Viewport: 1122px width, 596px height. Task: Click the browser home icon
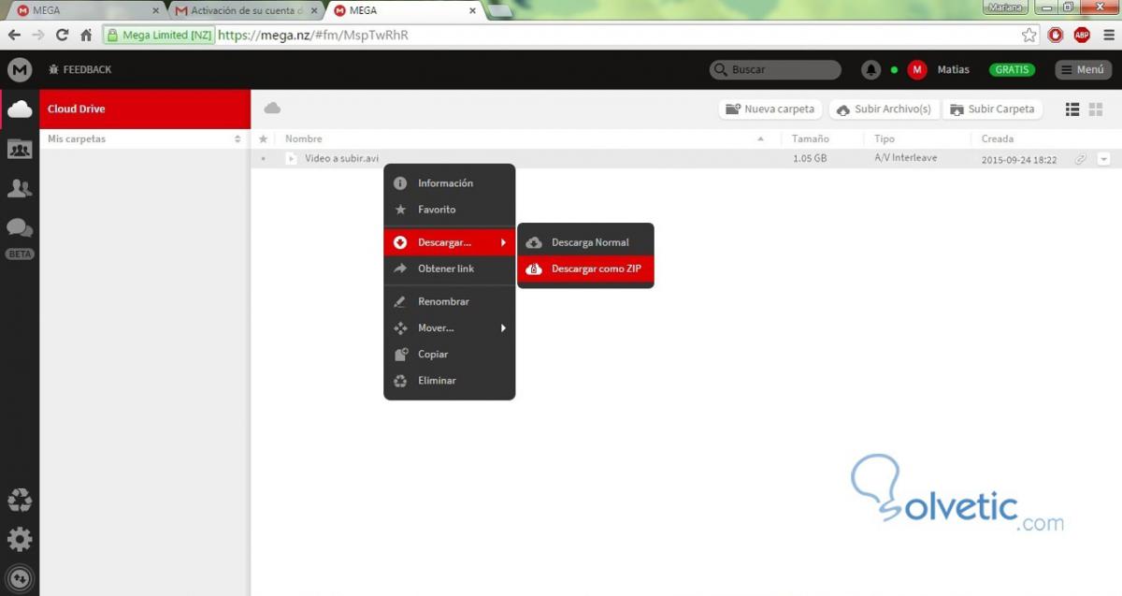(86, 36)
